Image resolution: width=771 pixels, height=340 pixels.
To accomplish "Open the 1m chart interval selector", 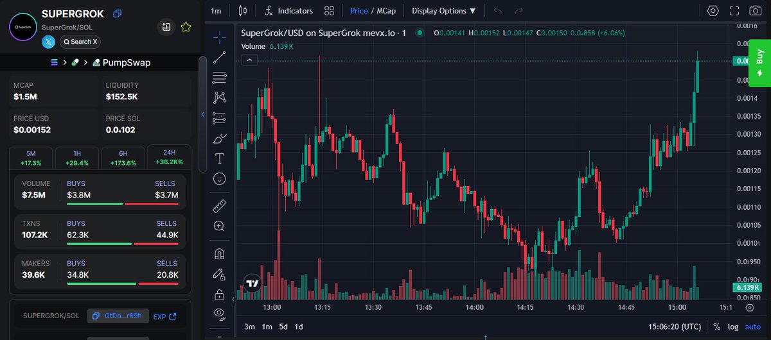I will (216, 11).
